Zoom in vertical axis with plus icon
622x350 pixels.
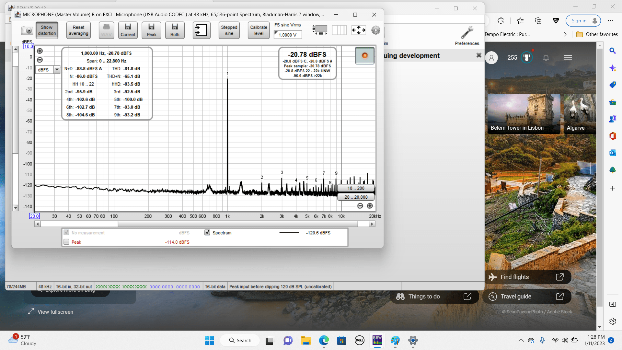coord(40,51)
